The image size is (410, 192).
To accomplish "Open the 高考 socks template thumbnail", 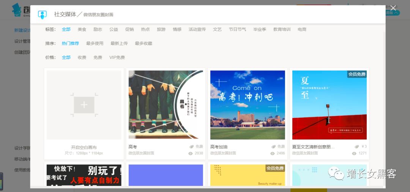I will point(166,105).
